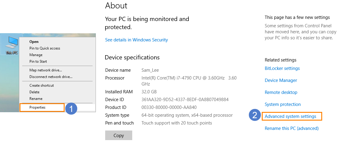
Task: Click Manage in the context menu
Action: (36, 55)
